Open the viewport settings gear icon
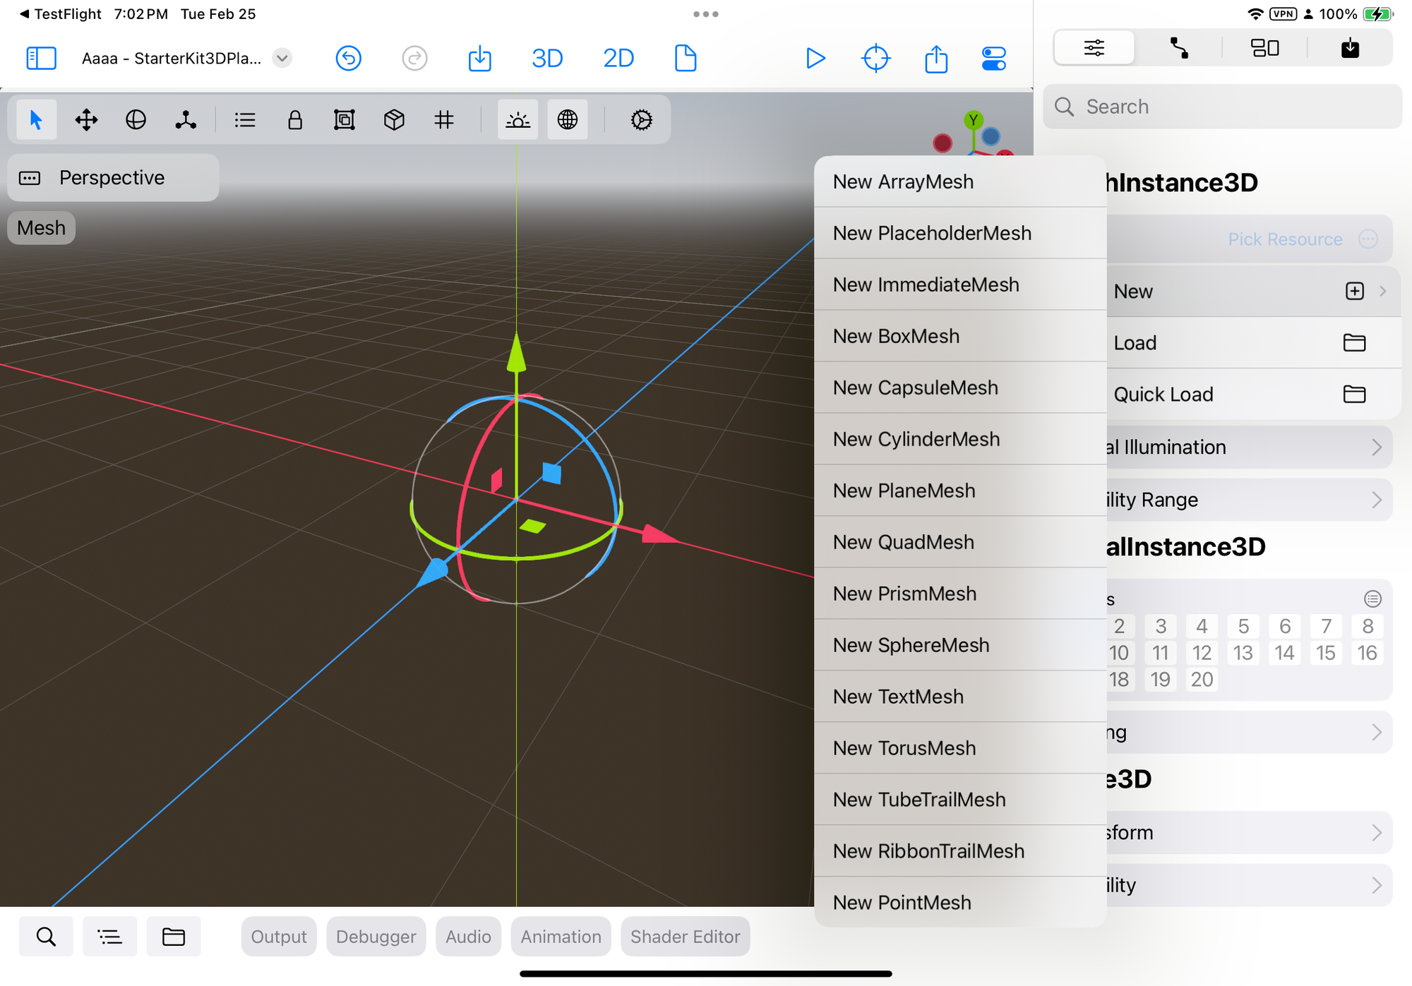Image resolution: width=1412 pixels, height=986 pixels. pos(641,120)
